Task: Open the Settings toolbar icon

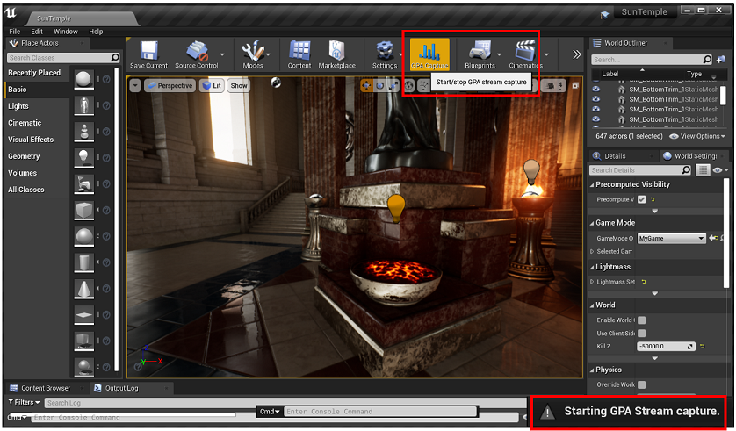Action: pos(385,54)
